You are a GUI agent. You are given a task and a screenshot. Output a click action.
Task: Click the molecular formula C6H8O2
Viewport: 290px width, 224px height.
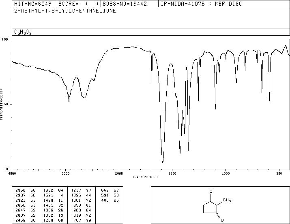pos(23,32)
